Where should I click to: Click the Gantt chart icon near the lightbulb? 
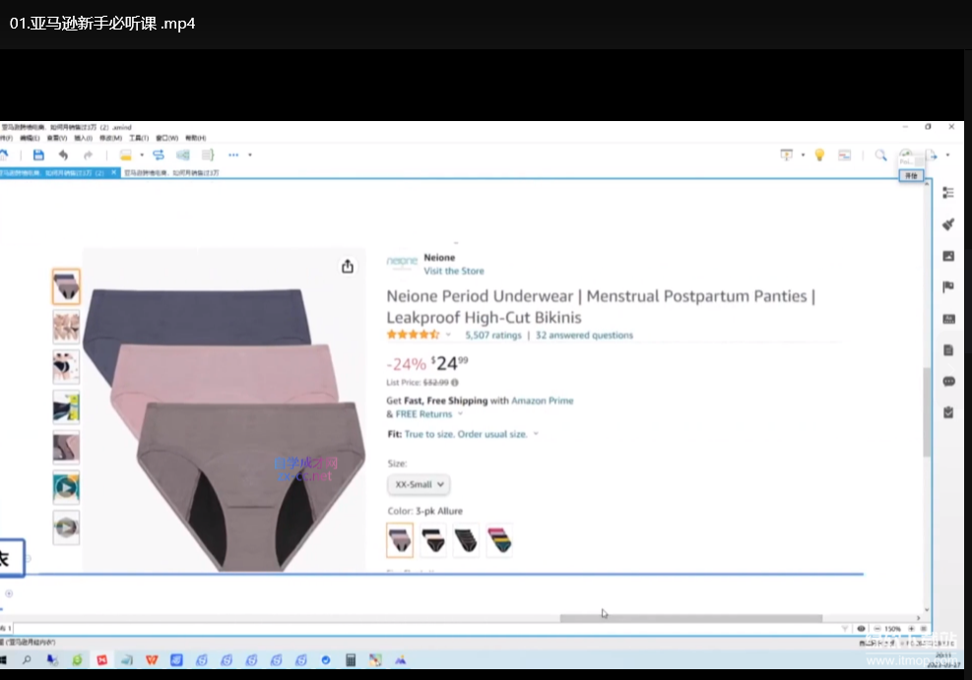pyautogui.click(x=844, y=155)
